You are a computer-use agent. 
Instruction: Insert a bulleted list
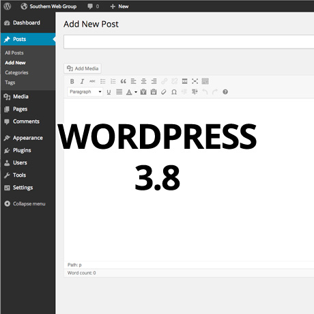102,81
